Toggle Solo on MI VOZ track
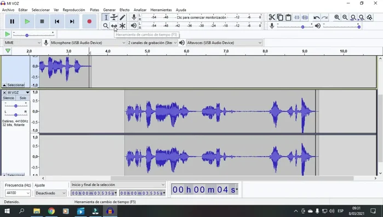Viewport: 383px width, 217px height. (22, 98)
